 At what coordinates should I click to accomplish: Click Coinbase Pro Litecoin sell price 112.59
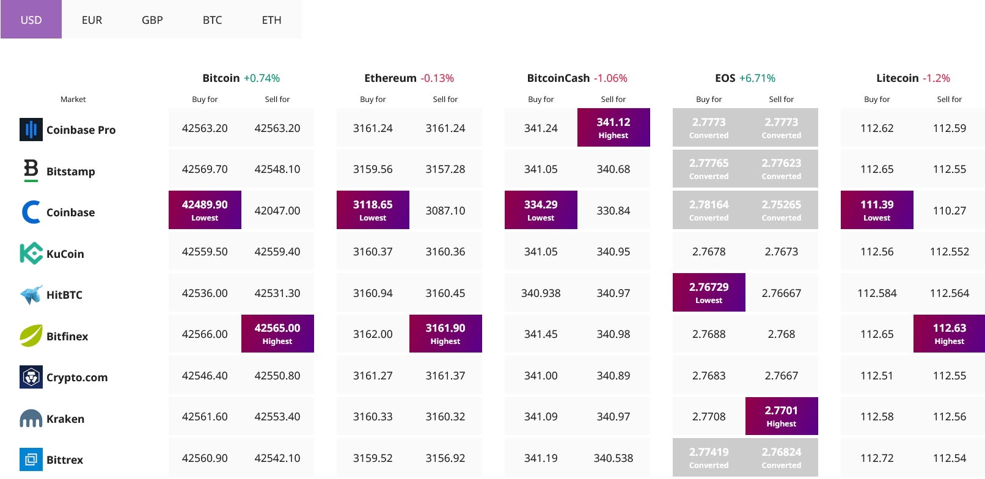(x=949, y=128)
